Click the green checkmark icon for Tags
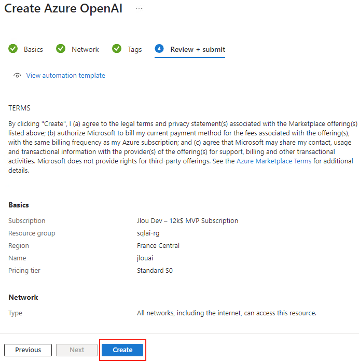The height and width of the screenshot is (362, 359). coord(117,49)
